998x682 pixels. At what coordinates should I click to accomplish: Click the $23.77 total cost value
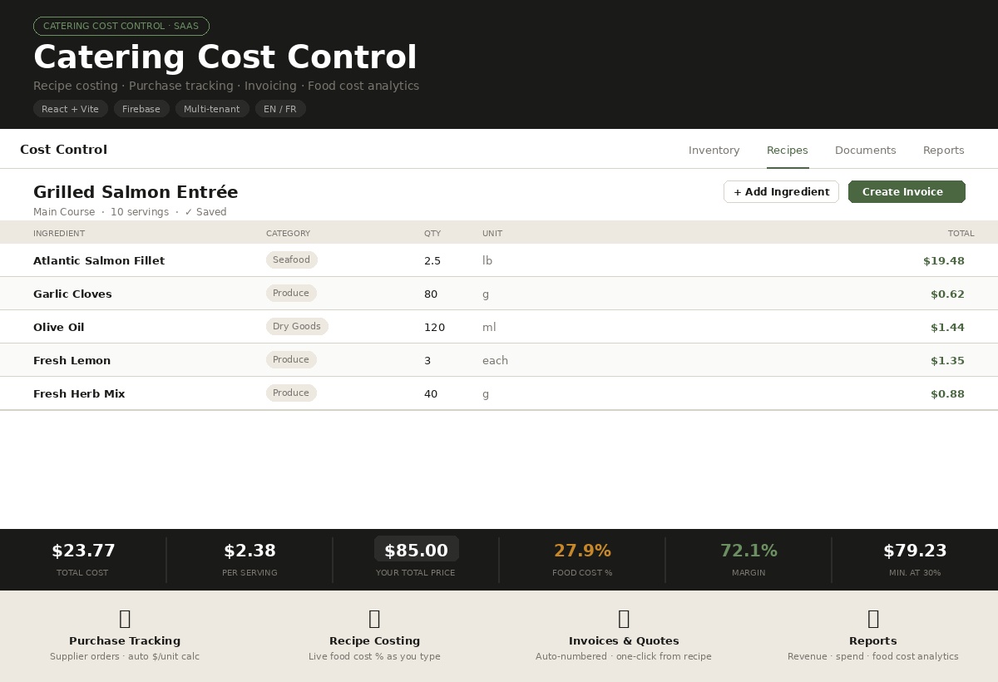pyautogui.click(x=83, y=551)
